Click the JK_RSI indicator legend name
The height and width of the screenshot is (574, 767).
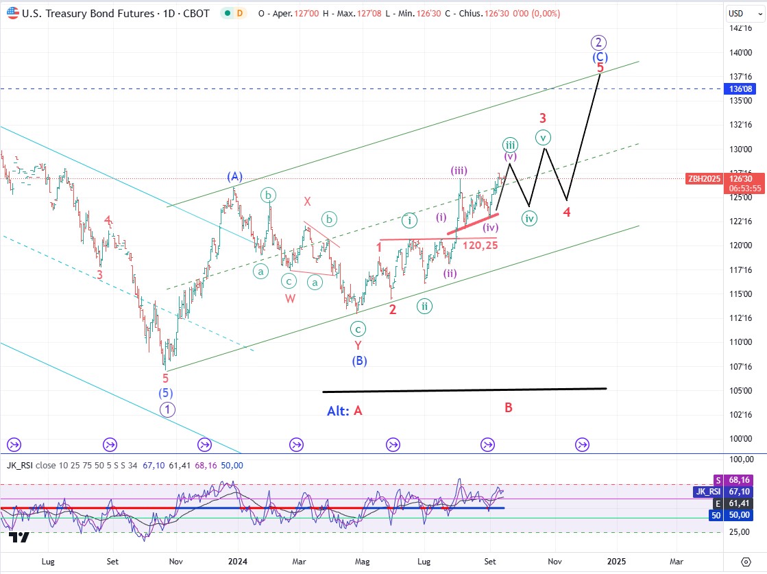point(20,466)
